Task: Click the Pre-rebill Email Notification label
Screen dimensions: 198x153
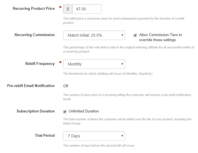Action: tap(31, 86)
